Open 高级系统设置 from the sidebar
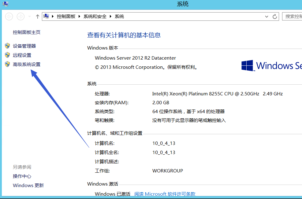This screenshot has height=199, width=302. coord(27,64)
